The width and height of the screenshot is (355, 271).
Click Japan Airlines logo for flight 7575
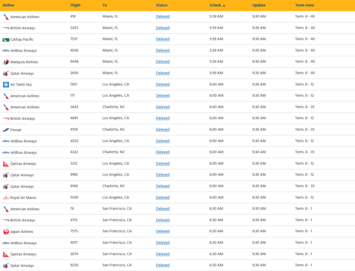6,232
